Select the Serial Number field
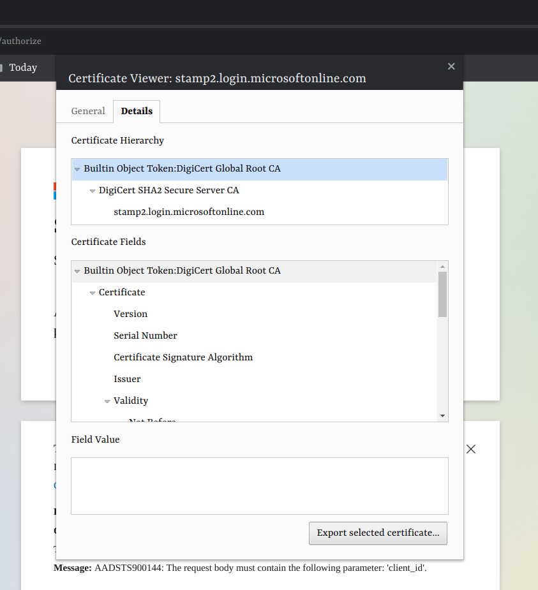 (145, 336)
